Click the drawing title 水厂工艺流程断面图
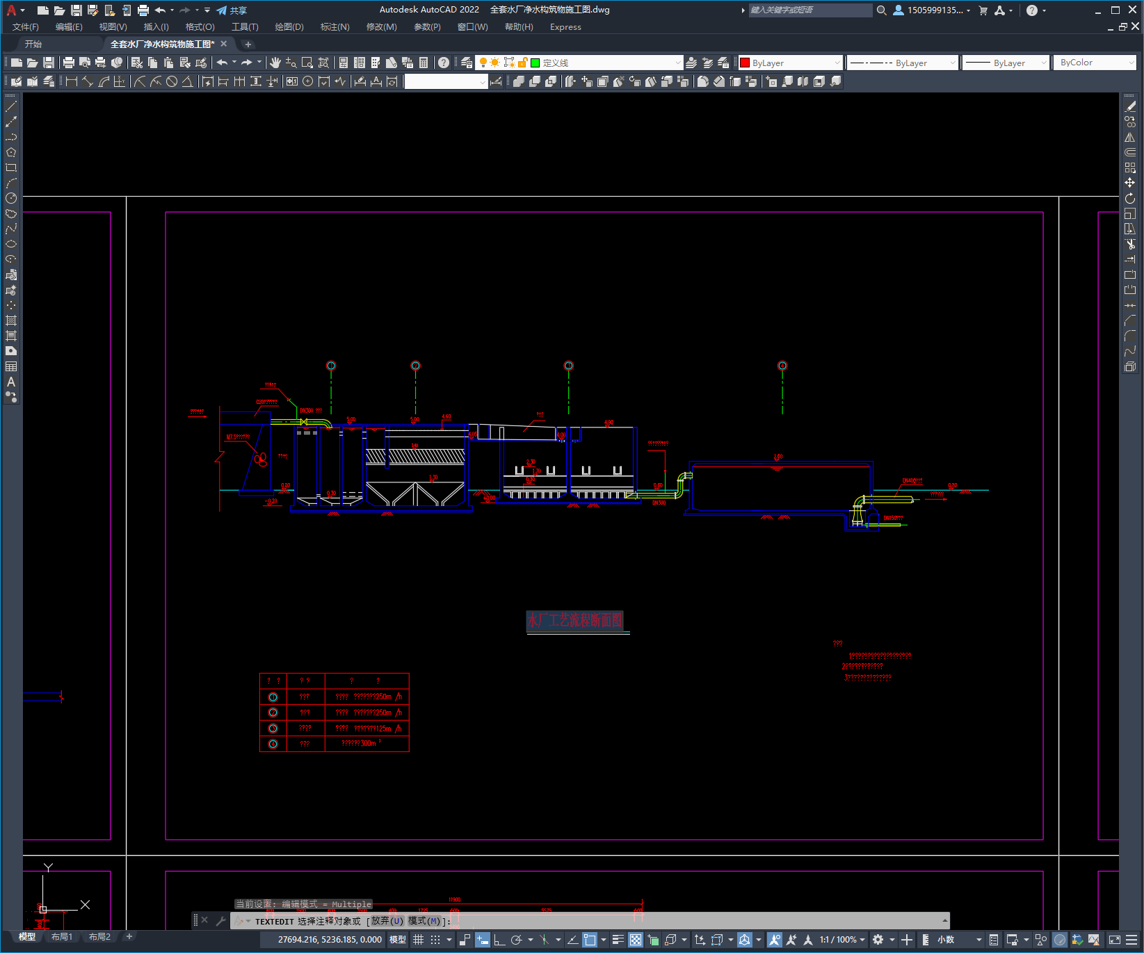Image resolution: width=1144 pixels, height=953 pixels. pos(574,620)
